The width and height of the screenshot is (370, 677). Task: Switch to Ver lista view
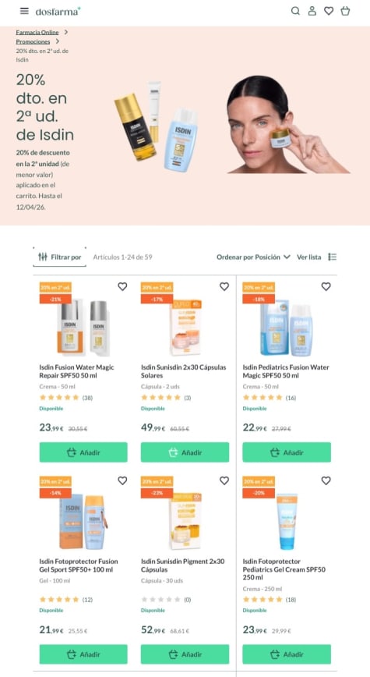pyautogui.click(x=308, y=257)
